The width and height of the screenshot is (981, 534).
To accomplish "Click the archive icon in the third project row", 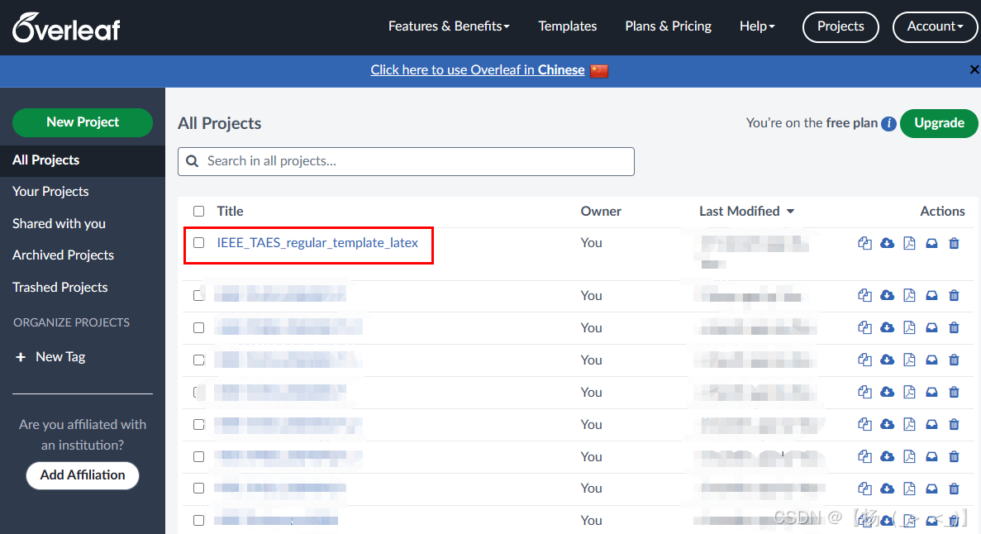I will point(931,327).
